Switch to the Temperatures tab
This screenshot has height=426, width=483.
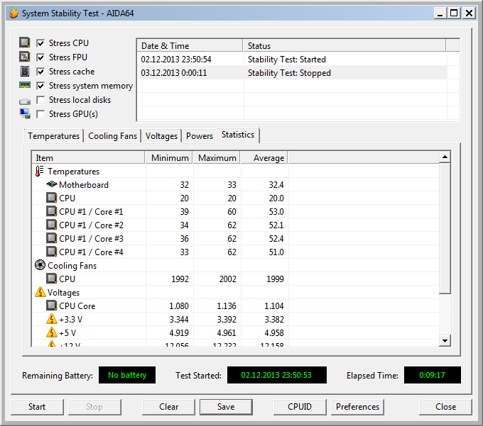53,136
